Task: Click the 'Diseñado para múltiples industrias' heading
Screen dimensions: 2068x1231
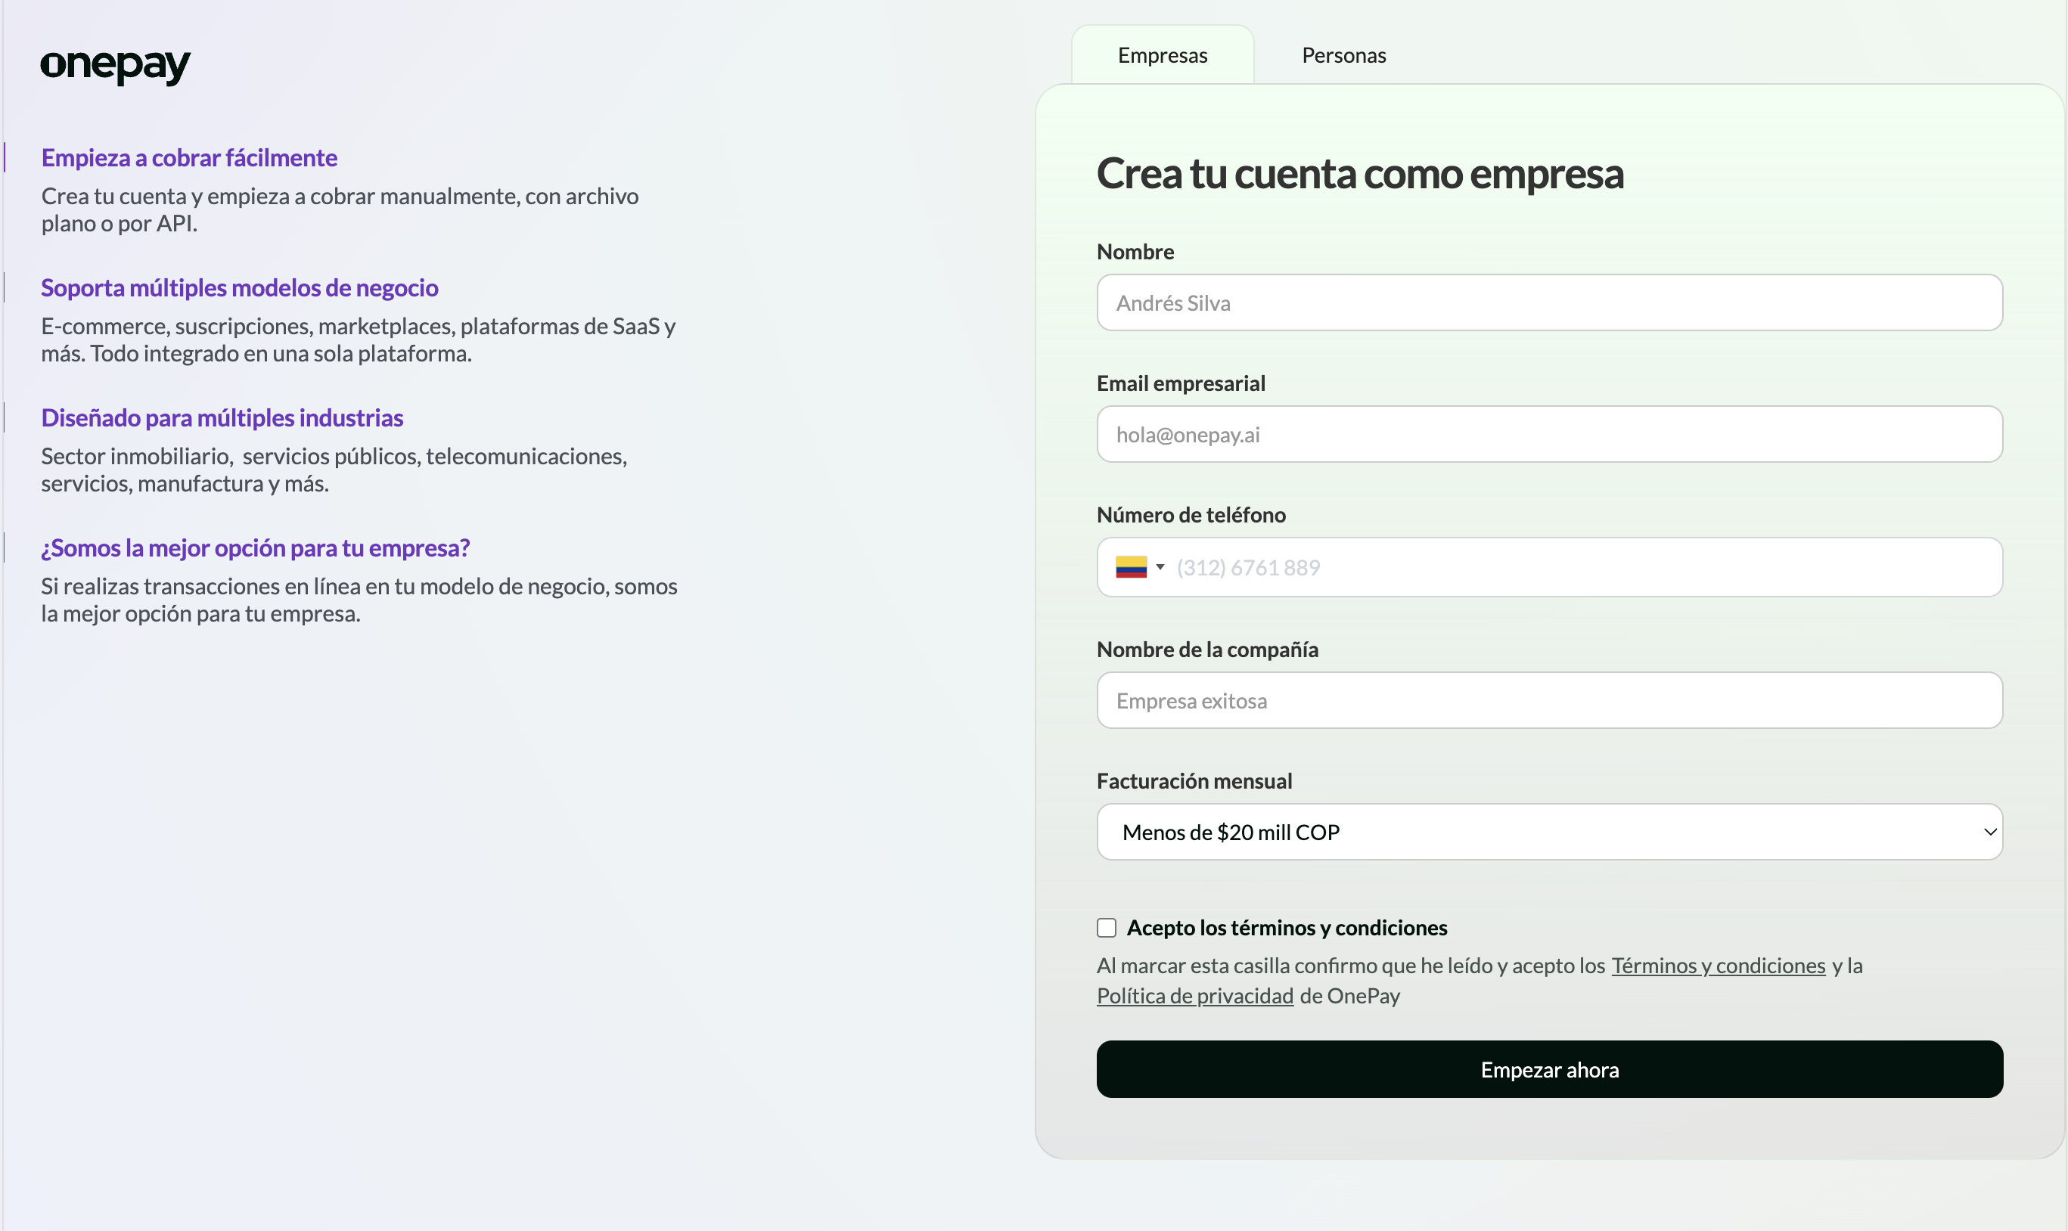Action: click(222, 418)
